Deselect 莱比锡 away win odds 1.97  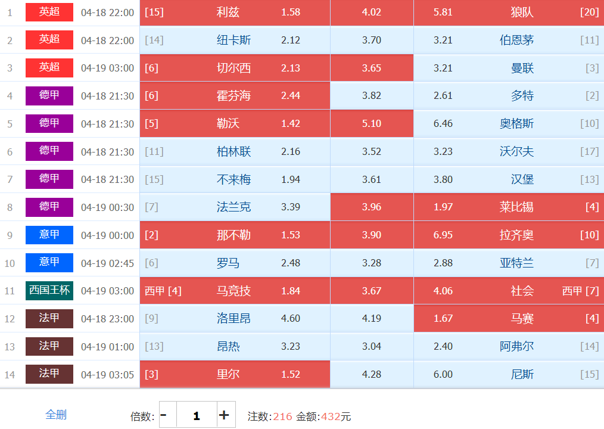tap(509, 207)
